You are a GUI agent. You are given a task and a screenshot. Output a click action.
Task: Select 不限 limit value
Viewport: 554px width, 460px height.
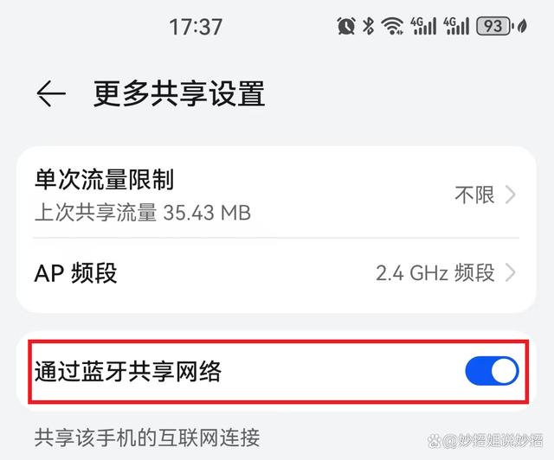point(474,195)
